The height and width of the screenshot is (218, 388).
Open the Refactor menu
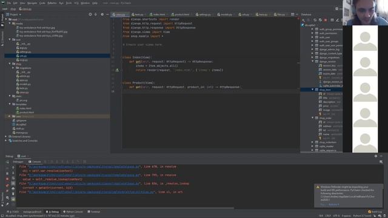[52, 3]
